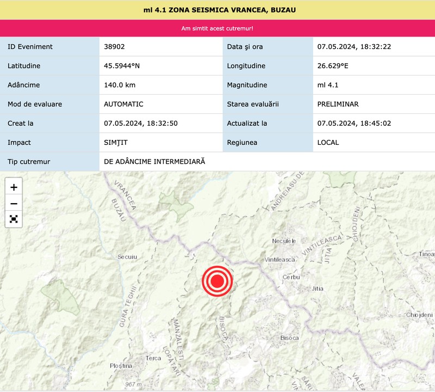Select the event ID value 38902
Image resolution: width=435 pixels, height=392 pixels.
click(x=114, y=47)
